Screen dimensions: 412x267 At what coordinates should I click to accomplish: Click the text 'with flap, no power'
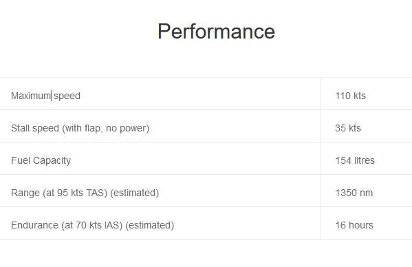106,128
